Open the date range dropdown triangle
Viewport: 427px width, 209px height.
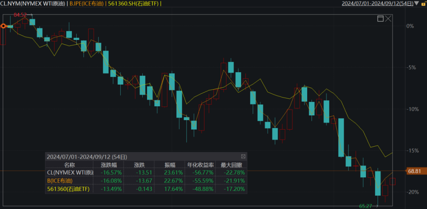pos(417,4)
